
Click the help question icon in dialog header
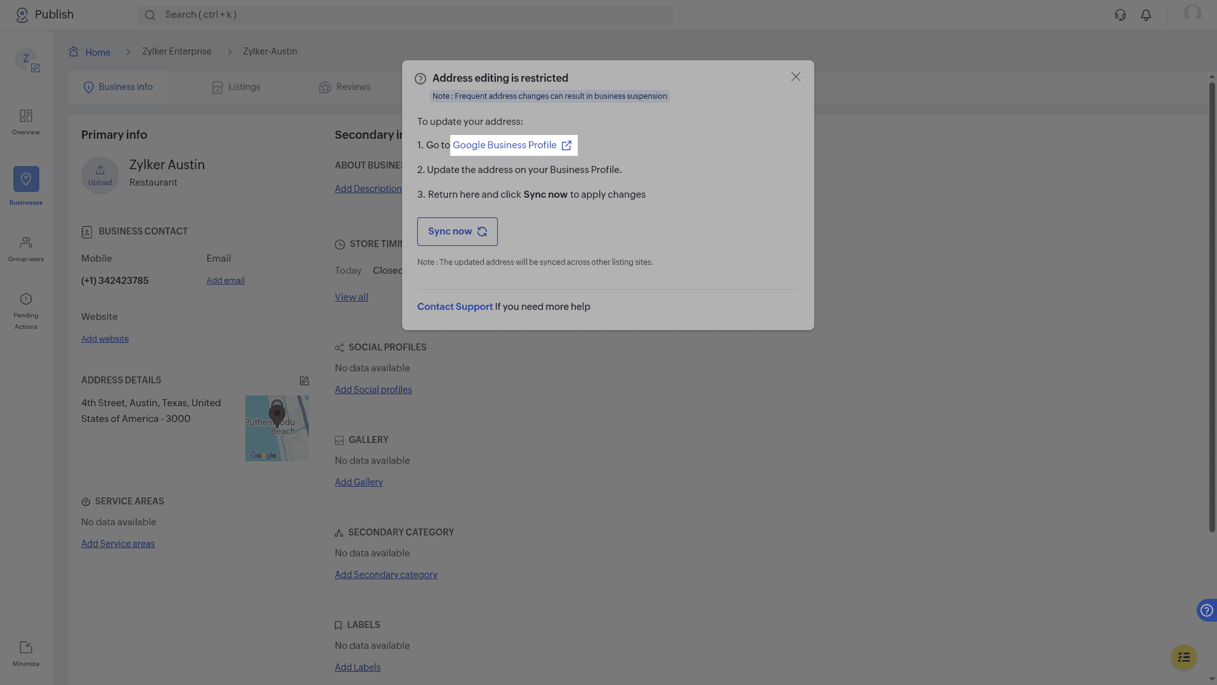[x=420, y=79]
